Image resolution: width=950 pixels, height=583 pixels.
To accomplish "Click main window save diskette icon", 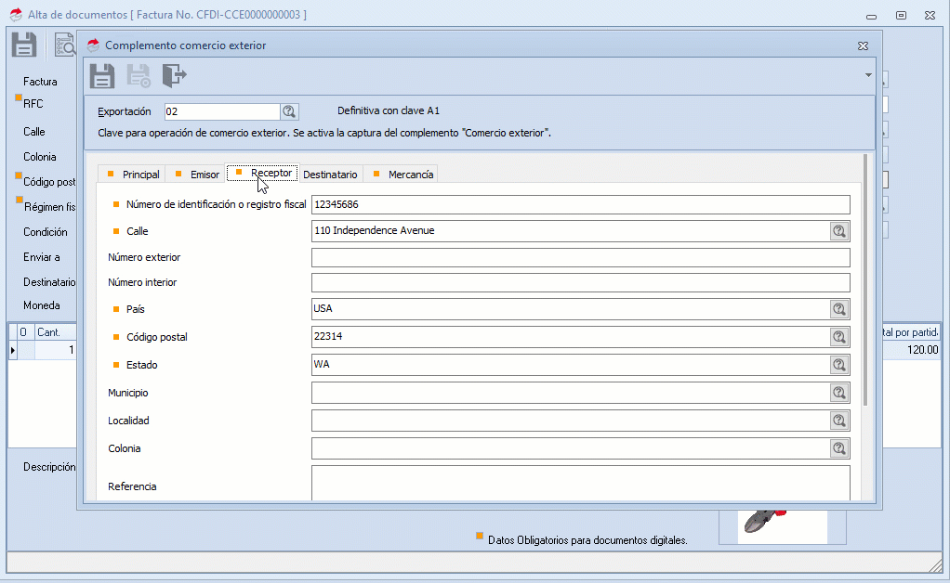I will (x=24, y=44).
